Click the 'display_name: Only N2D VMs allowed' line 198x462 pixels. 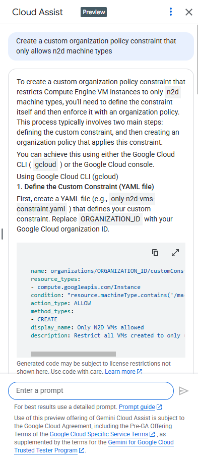coord(87,327)
